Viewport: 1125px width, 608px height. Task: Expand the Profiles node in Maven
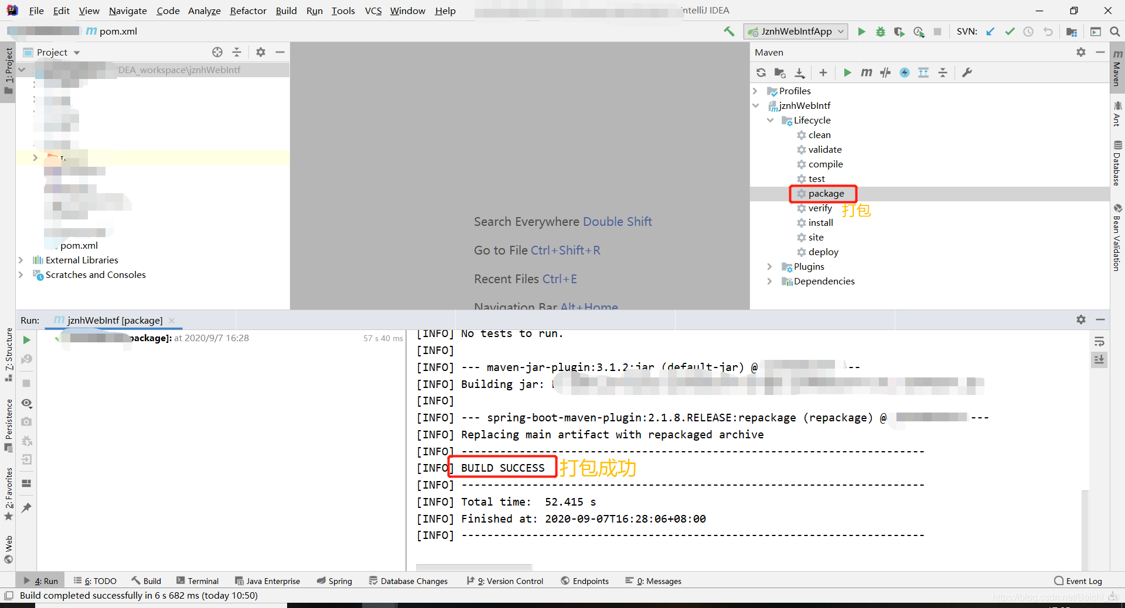[755, 91]
